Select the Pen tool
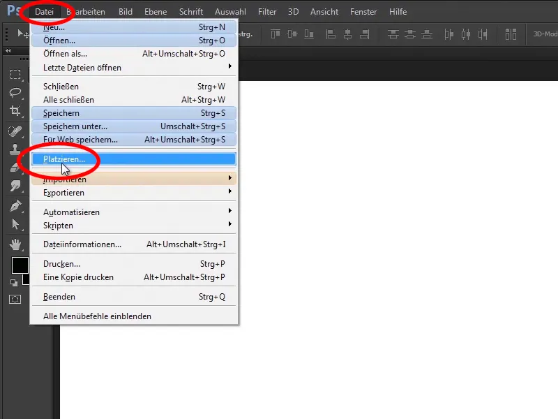Image resolution: width=558 pixels, height=419 pixels. tap(15, 206)
